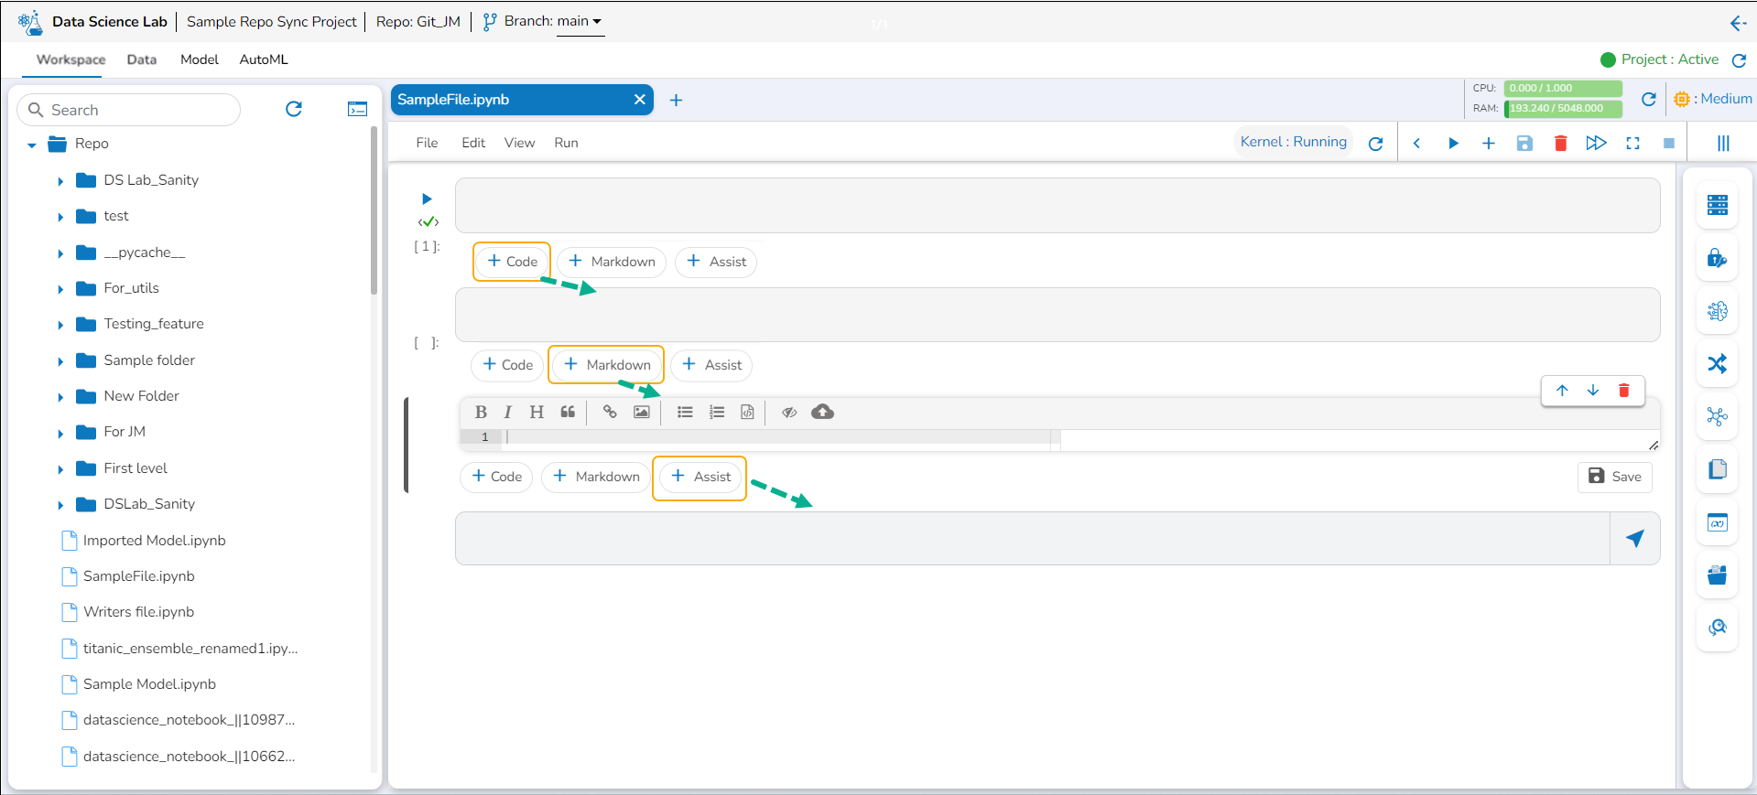Click the bold formatting icon in markdown editor

pos(481,413)
